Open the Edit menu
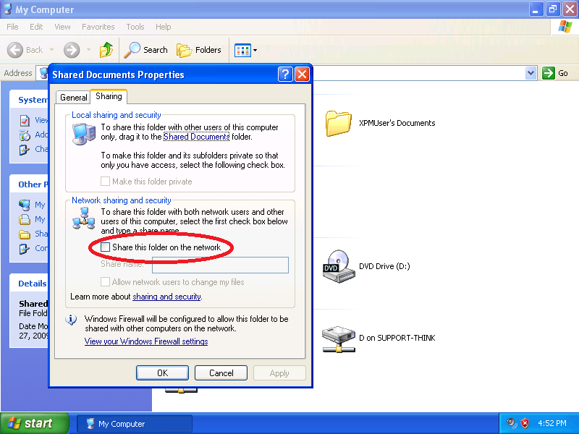This screenshot has height=434, width=579. click(36, 27)
